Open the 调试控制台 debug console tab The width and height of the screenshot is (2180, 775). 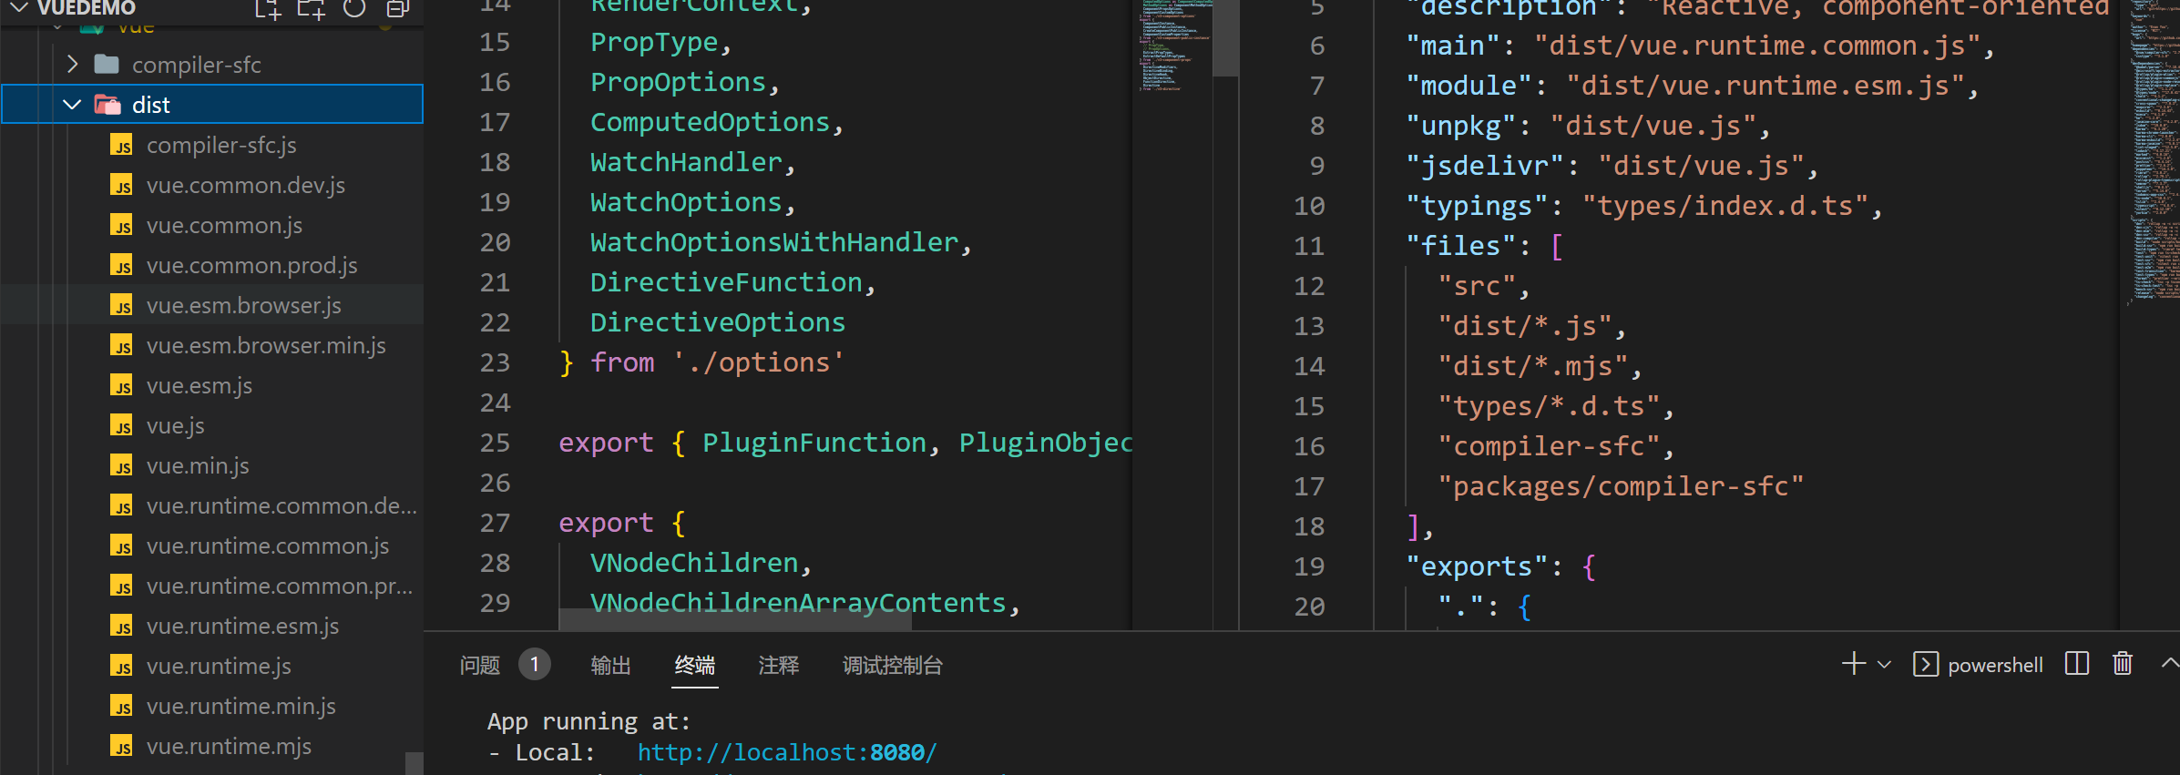pos(892,666)
